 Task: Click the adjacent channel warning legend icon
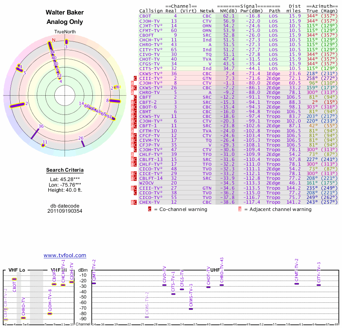coord(240,209)
